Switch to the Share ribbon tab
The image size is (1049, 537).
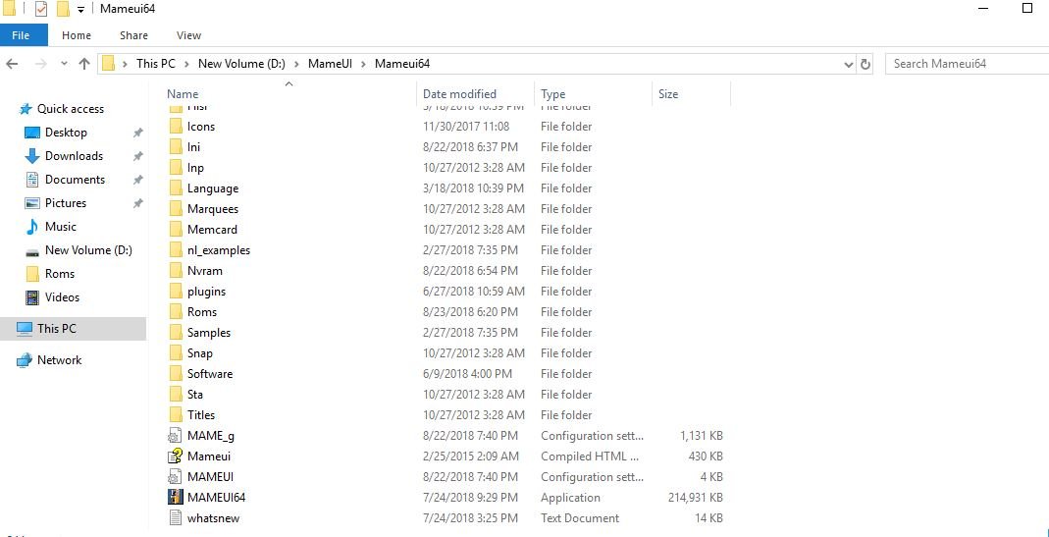point(133,35)
